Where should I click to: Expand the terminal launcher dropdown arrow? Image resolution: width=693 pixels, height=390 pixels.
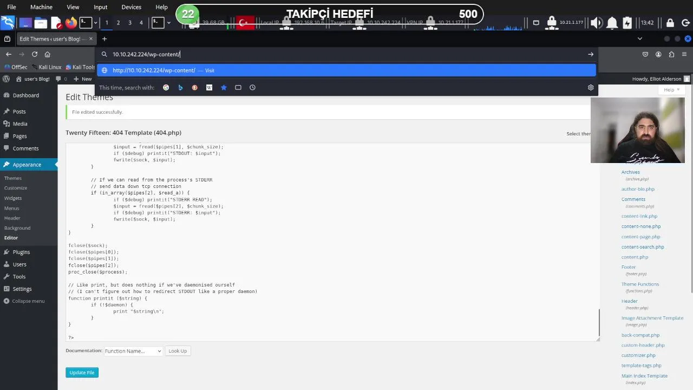point(96,23)
